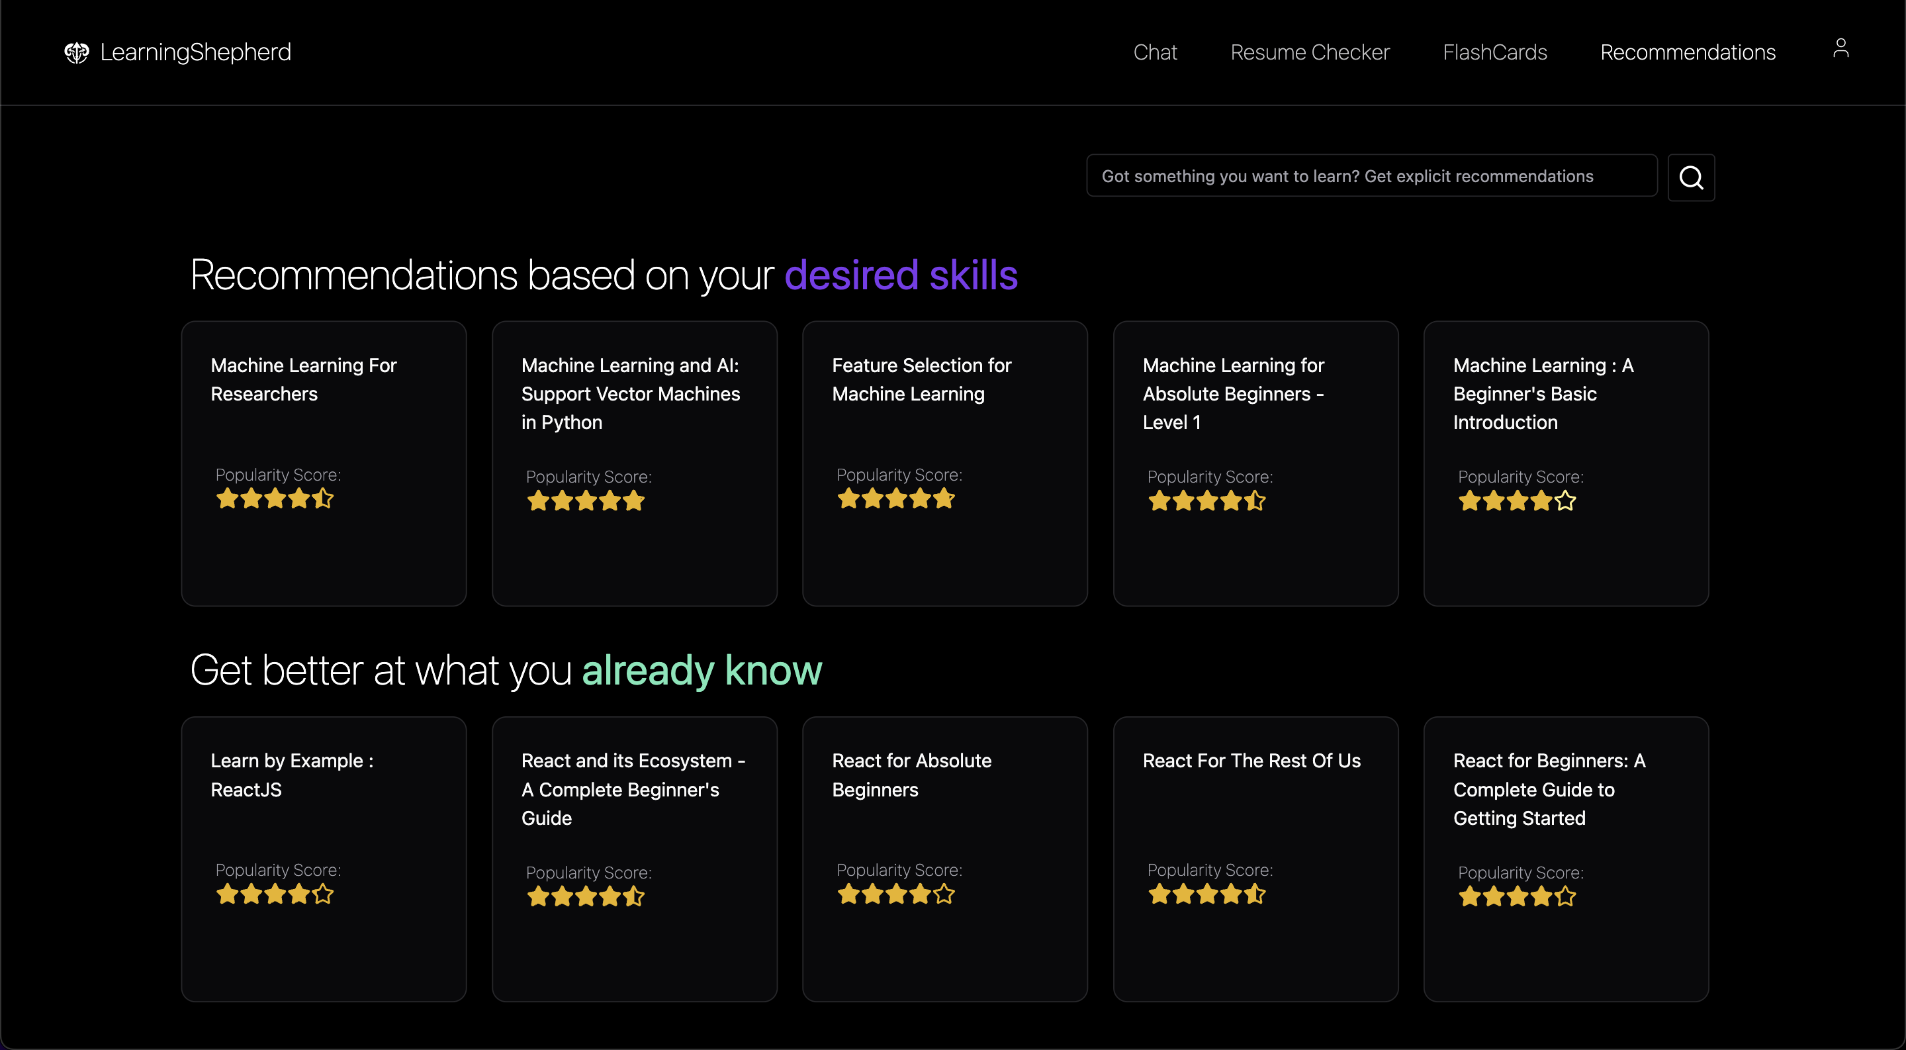Switch to FlashCards section
Viewport: 1906px width, 1050px height.
tap(1494, 52)
